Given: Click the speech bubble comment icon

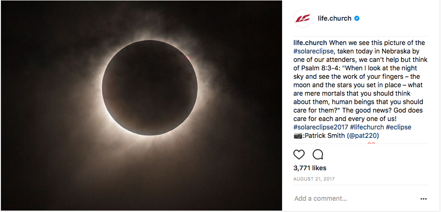Looking at the screenshot, I should pyautogui.click(x=318, y=154).
